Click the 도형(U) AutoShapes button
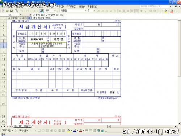 24,131
